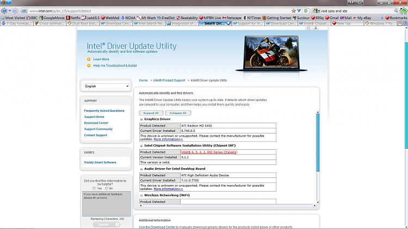Open Support Community link
This screenshot has height=229, width=408.
(98, 129)
